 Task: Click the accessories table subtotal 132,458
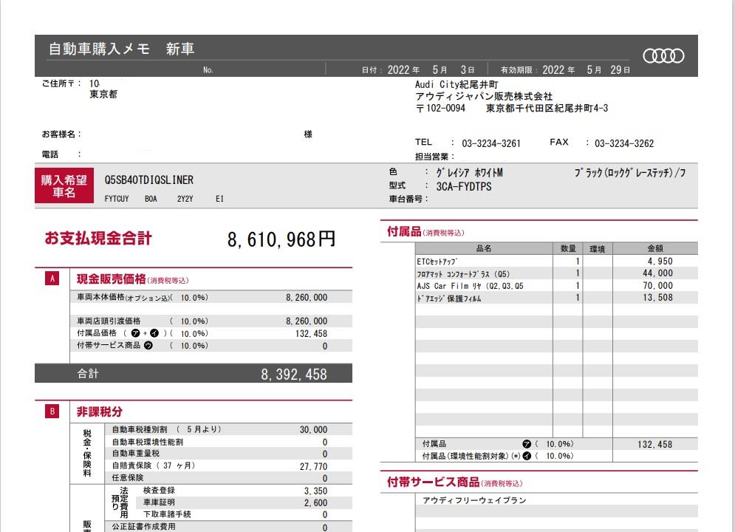point(654,444)
